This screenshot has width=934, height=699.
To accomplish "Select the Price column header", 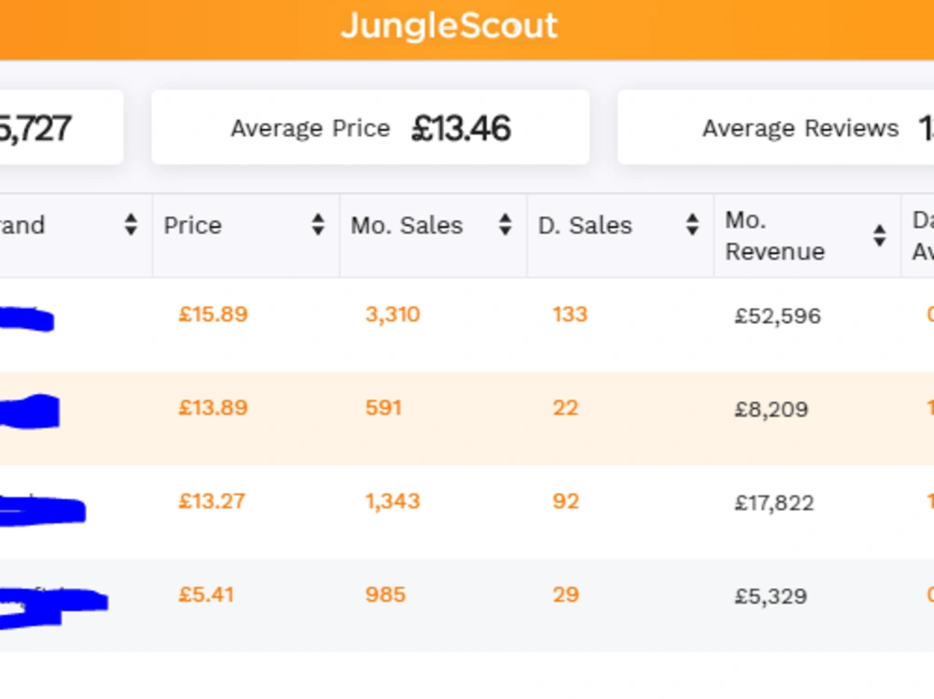I will click(246, 236).
